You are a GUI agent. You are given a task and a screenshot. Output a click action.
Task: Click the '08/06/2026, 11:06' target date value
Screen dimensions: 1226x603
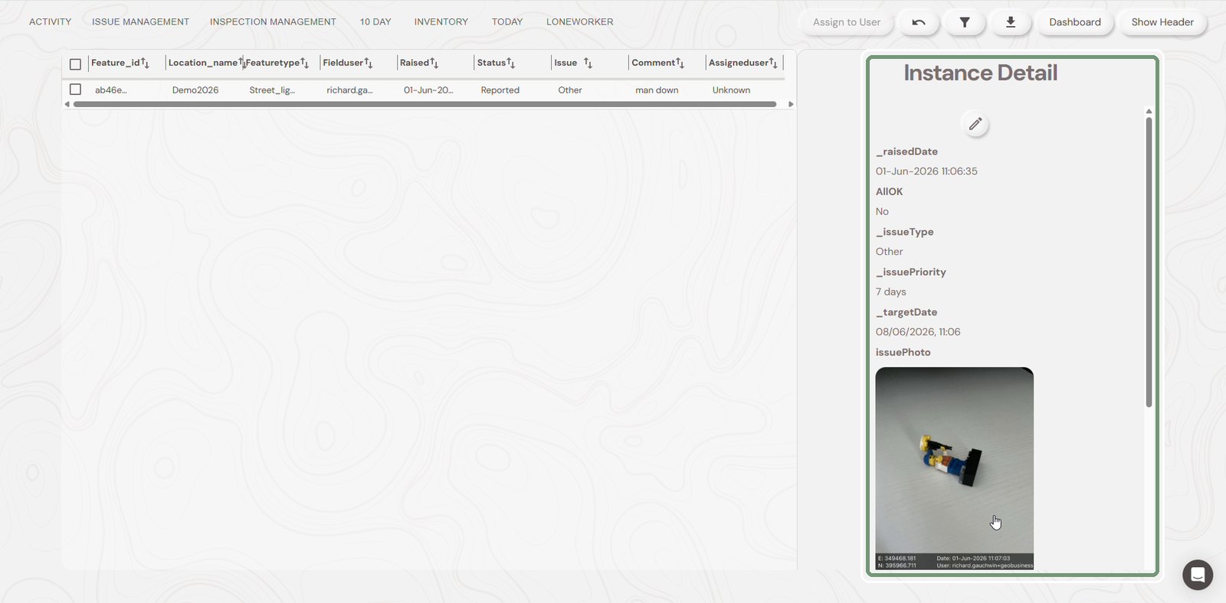[x=918, y=332]
